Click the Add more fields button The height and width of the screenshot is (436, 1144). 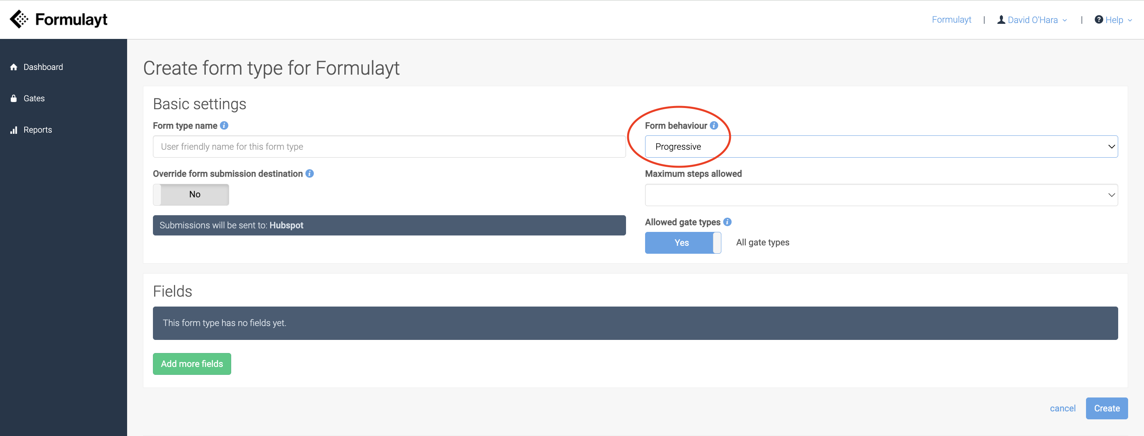(192, 364)
